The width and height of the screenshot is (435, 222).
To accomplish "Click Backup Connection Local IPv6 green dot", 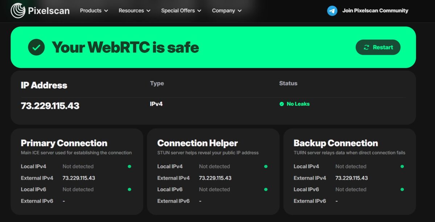I will (402, 189).
